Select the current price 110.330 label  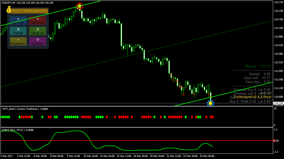click(278, 103)
